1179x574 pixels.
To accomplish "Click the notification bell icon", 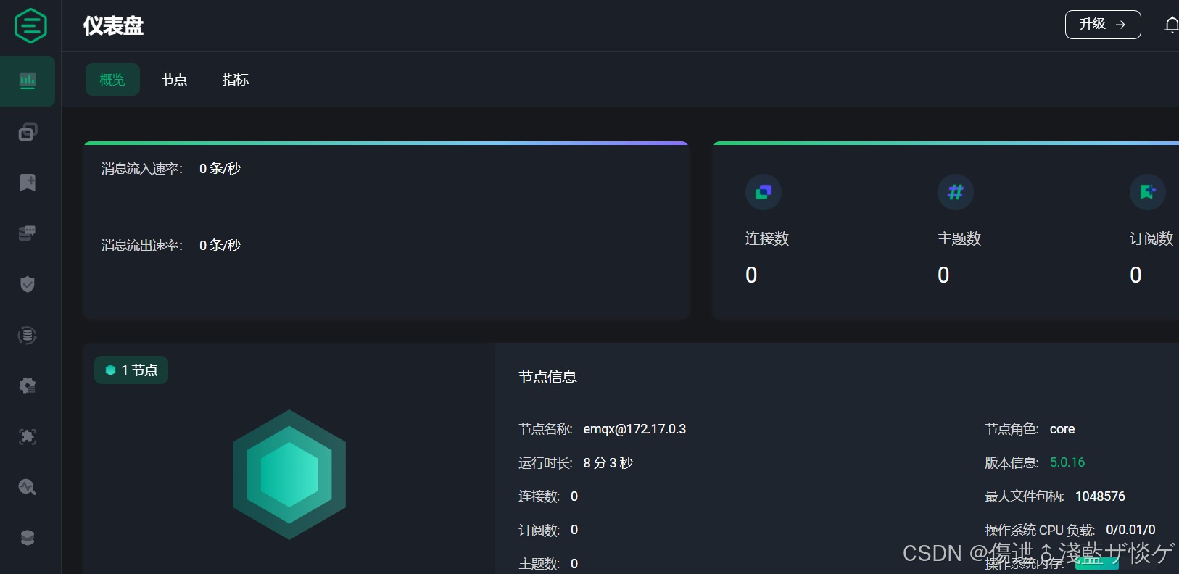I will pyautogui.click(x=1171, y=25).
